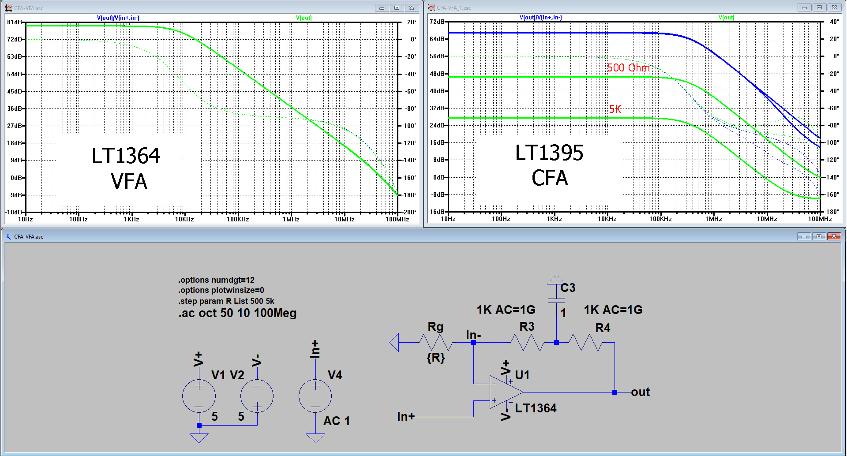Image resolution: width=847 pixels, height=456 pixels.
Task: Select the C3 capacitor symbol
Action: (556, 301)
